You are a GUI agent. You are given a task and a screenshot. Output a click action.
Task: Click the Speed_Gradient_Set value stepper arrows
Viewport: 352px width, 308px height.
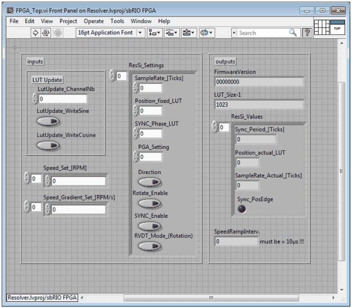click(47, 209)
